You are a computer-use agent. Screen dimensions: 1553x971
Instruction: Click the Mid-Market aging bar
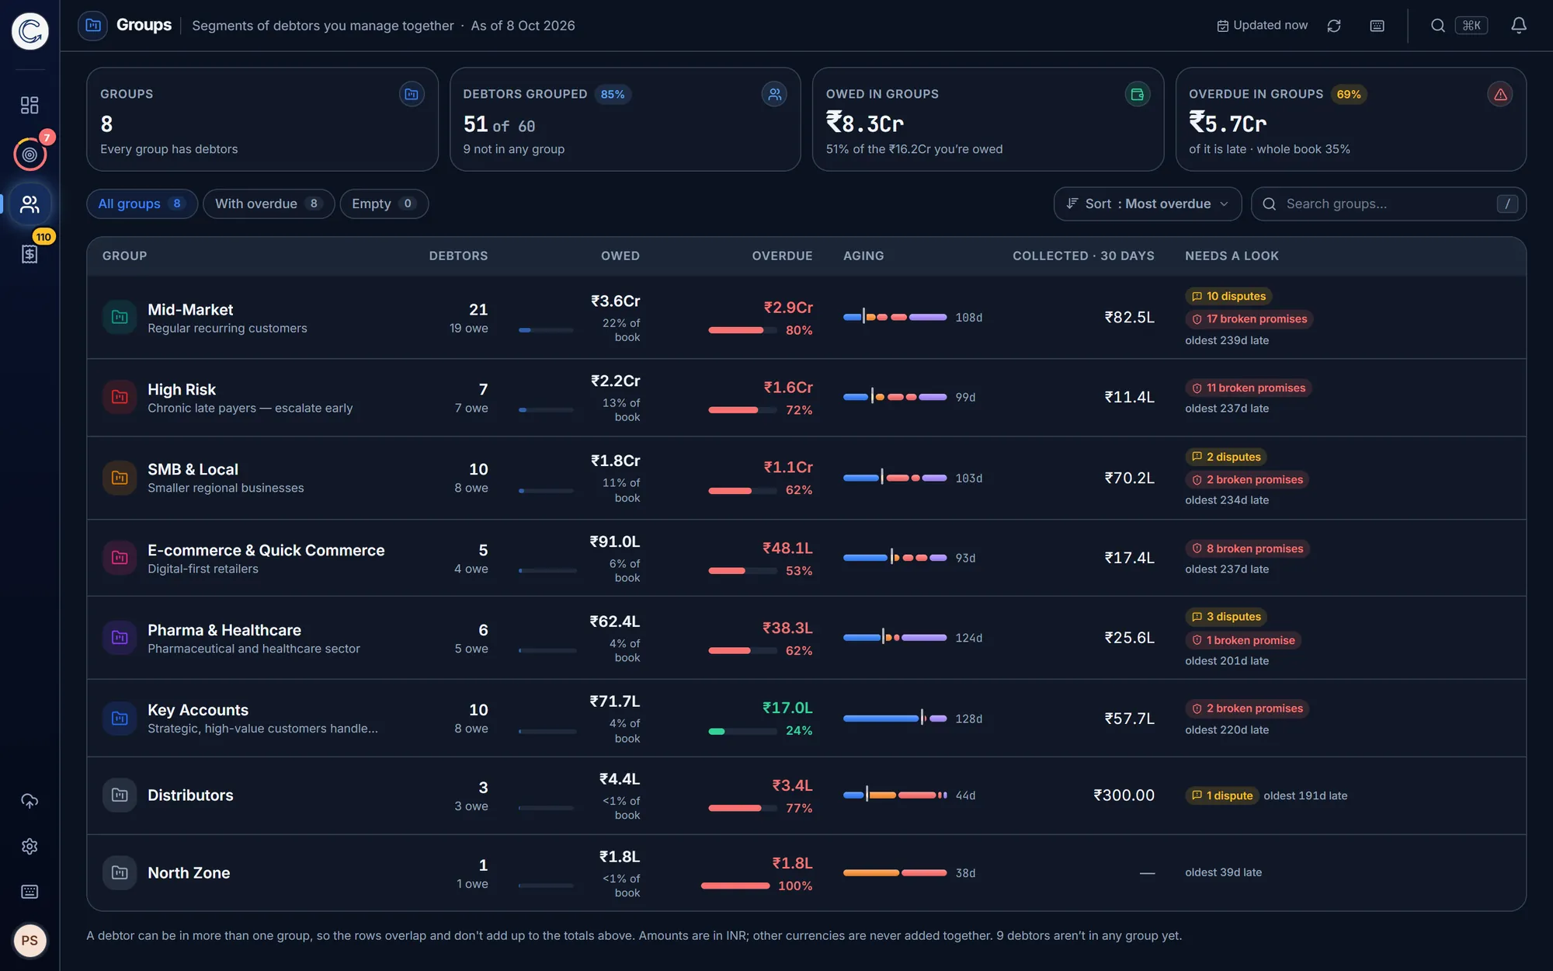(895, 317)
